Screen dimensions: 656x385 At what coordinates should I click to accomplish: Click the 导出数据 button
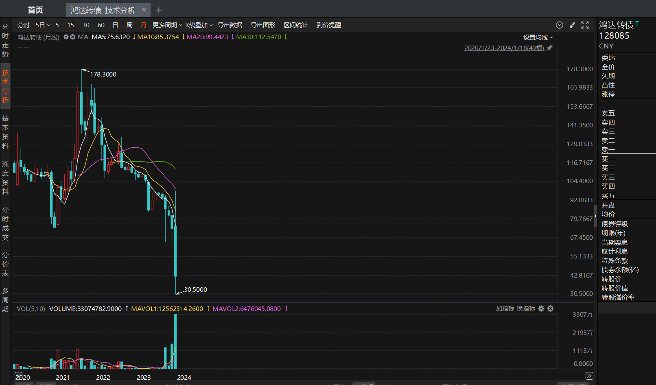pyautogui.click(x=230, y=25)
